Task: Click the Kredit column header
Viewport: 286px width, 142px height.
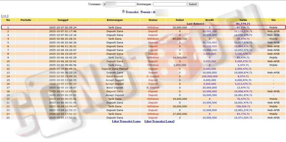Action: click(x=209, y=20)
